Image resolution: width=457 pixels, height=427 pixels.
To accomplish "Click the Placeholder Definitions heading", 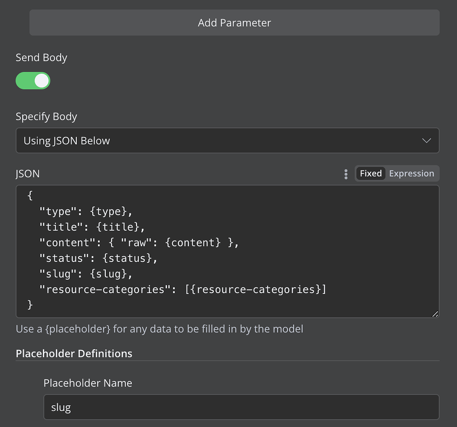I will pos(74,353).
